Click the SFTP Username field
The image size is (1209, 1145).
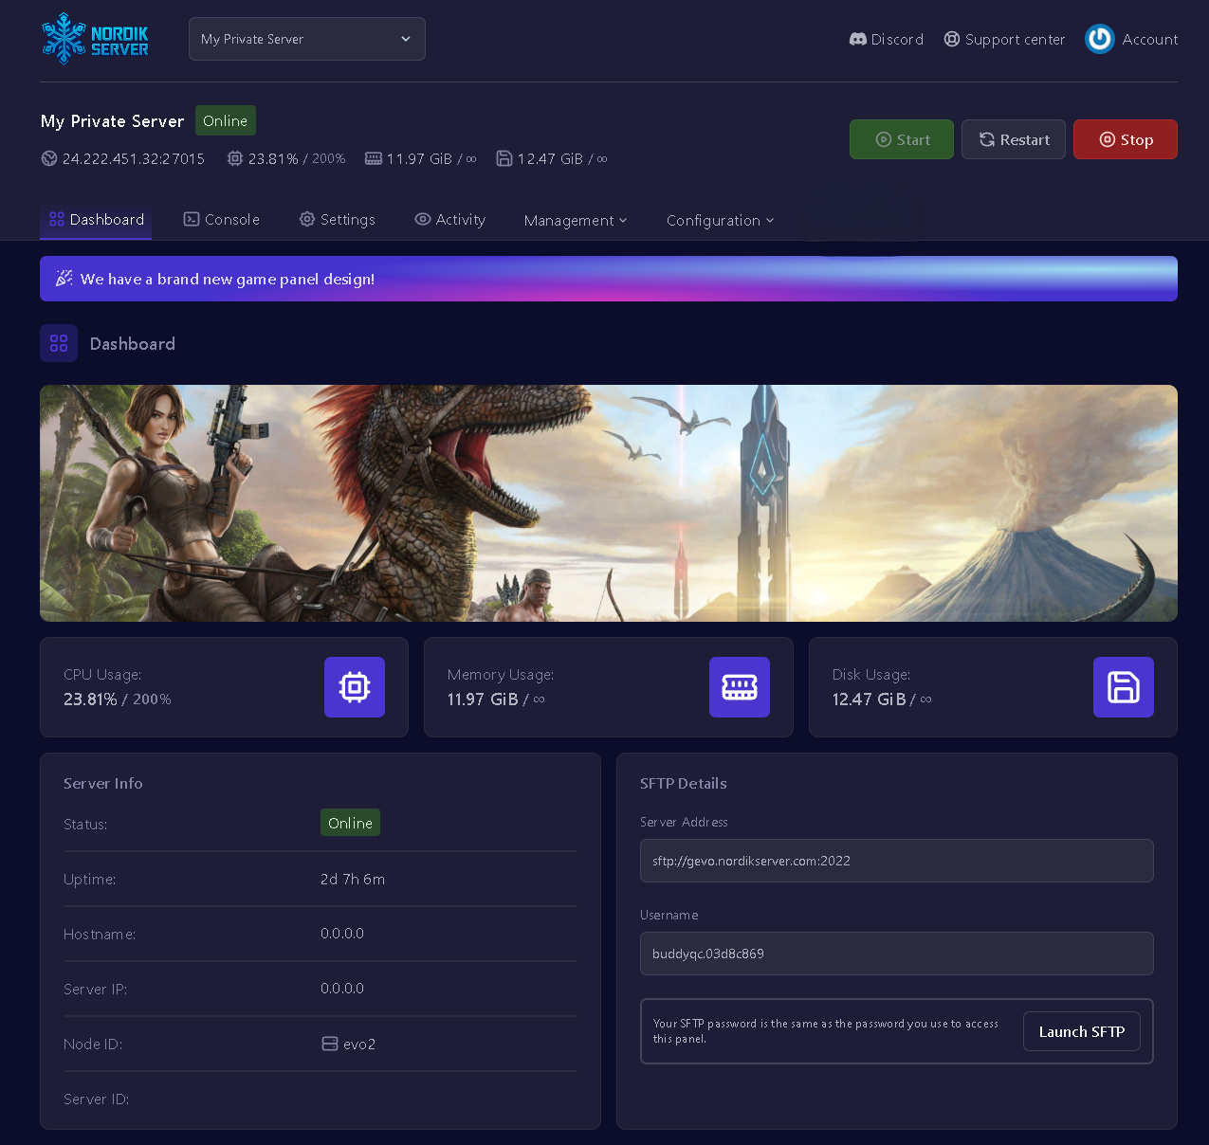point(897,954)
